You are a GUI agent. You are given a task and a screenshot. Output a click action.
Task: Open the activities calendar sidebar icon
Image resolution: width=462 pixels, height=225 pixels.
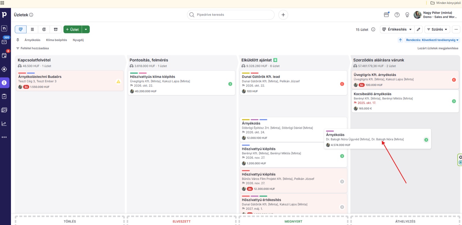tap(4, 55)
